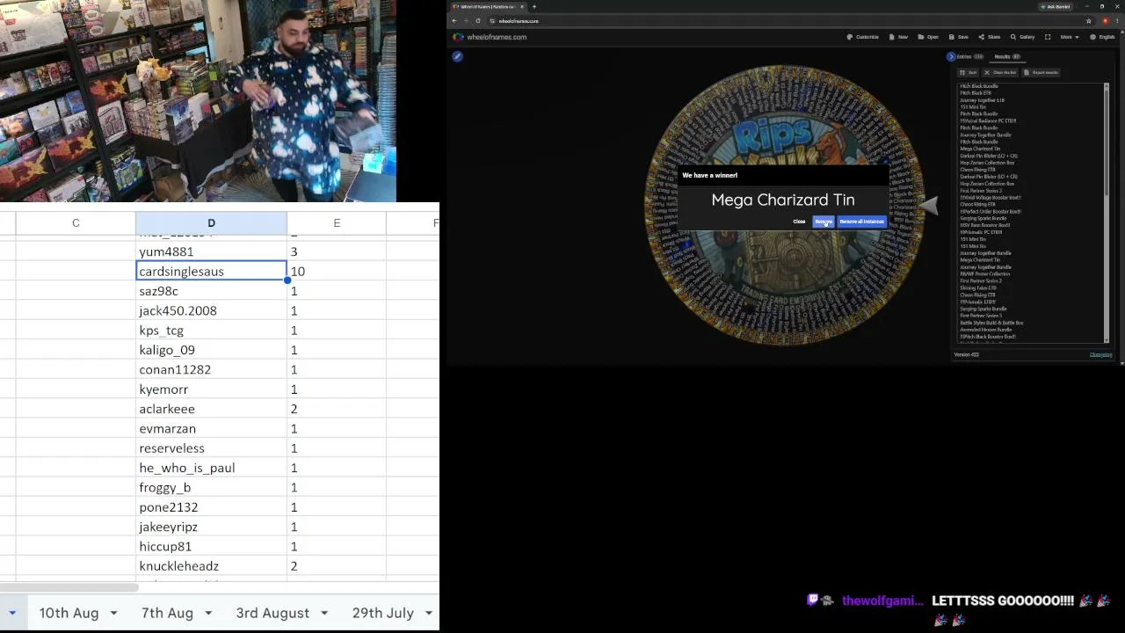1125x633 pixels.
Task: Select the Wheel of Names browser tab
Action: 488,7
